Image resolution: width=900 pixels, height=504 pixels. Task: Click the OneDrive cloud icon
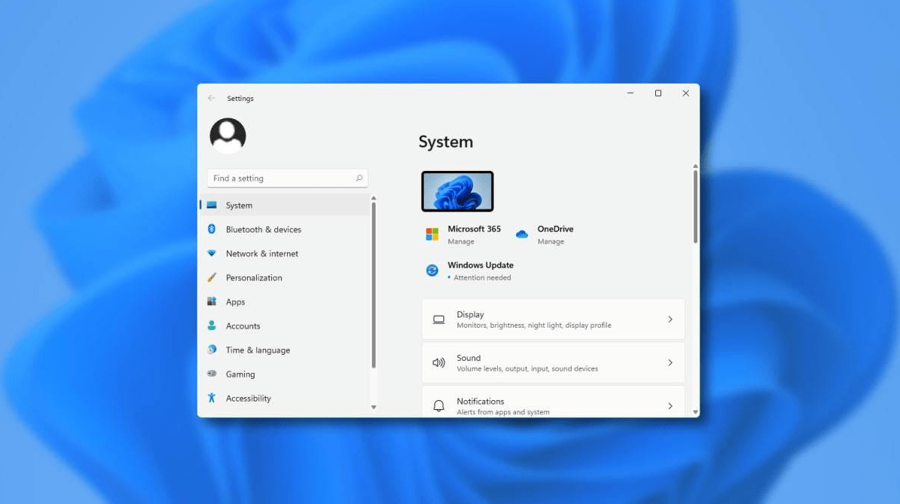pos(522,234)
